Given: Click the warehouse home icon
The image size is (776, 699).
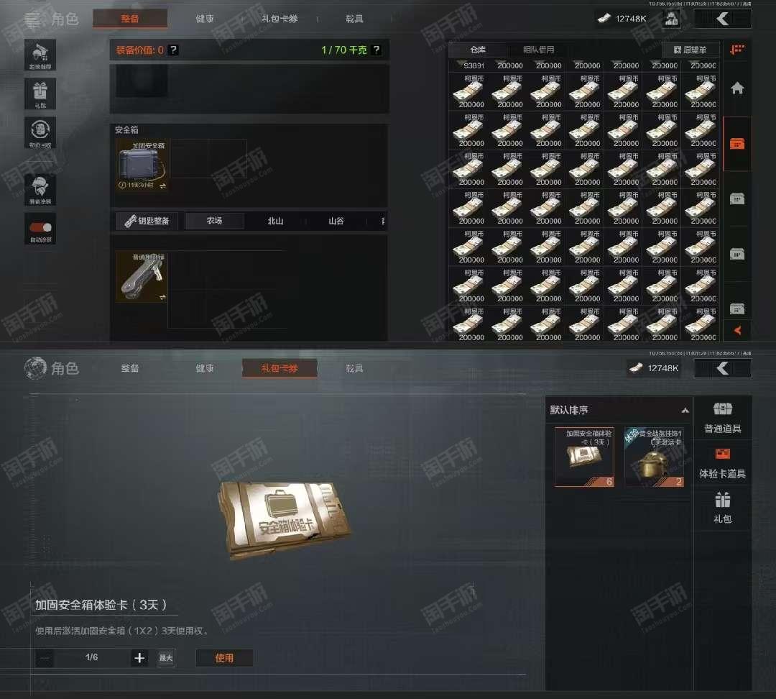Looking at the screenshot, I should click(737, 88).
